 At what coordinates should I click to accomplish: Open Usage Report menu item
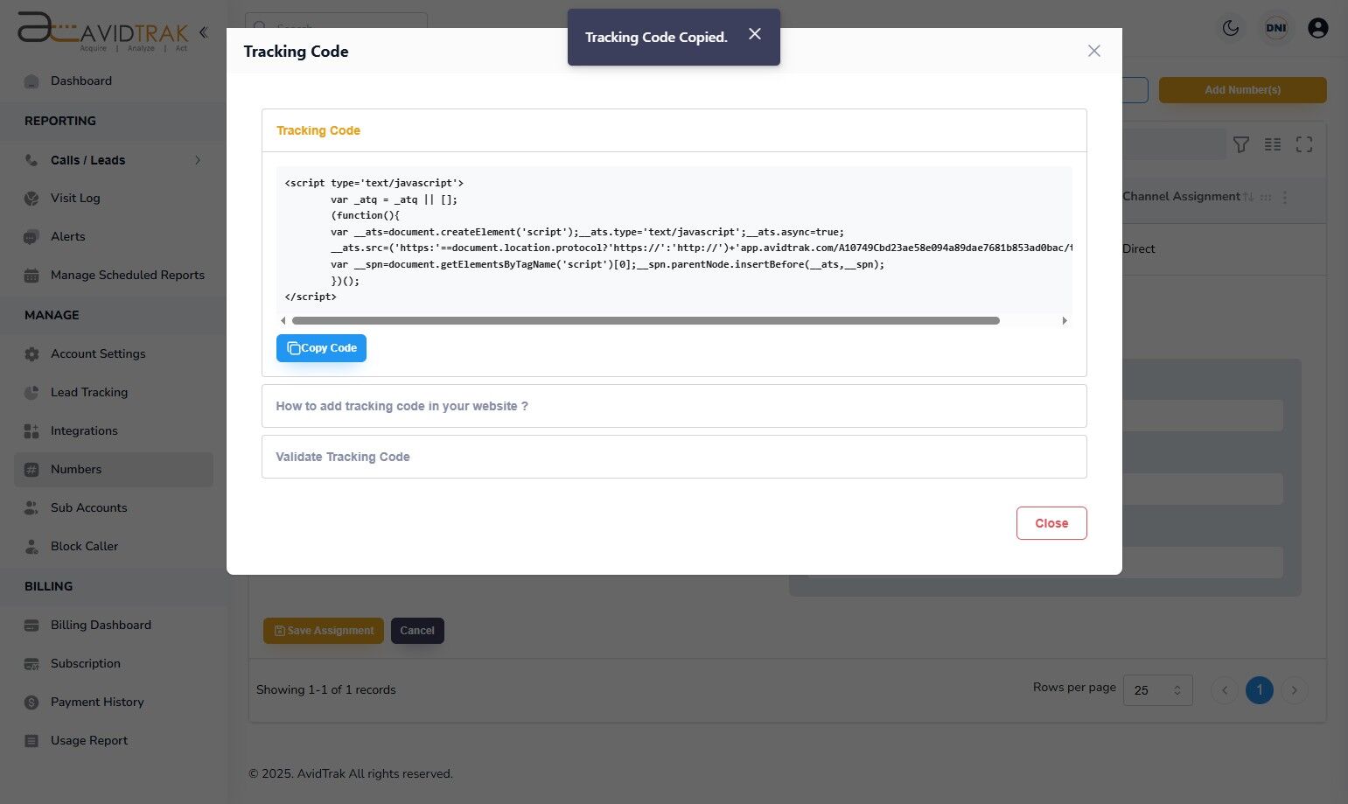pyautogui.click(x=89, y=741)
